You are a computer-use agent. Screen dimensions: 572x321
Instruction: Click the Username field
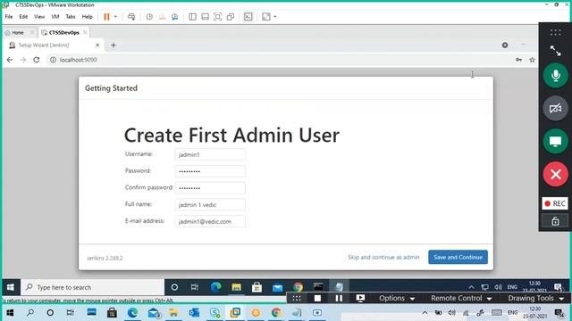coord(210,154)
